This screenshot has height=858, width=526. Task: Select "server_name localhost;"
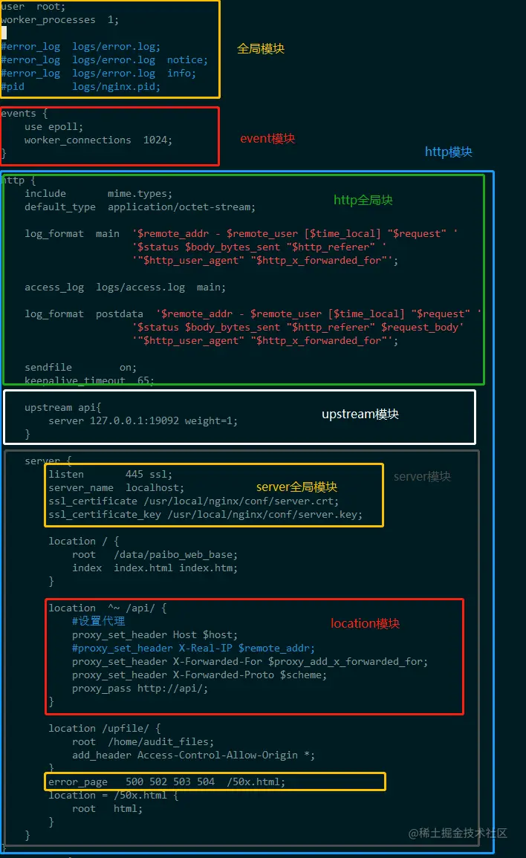coord(116,487)
